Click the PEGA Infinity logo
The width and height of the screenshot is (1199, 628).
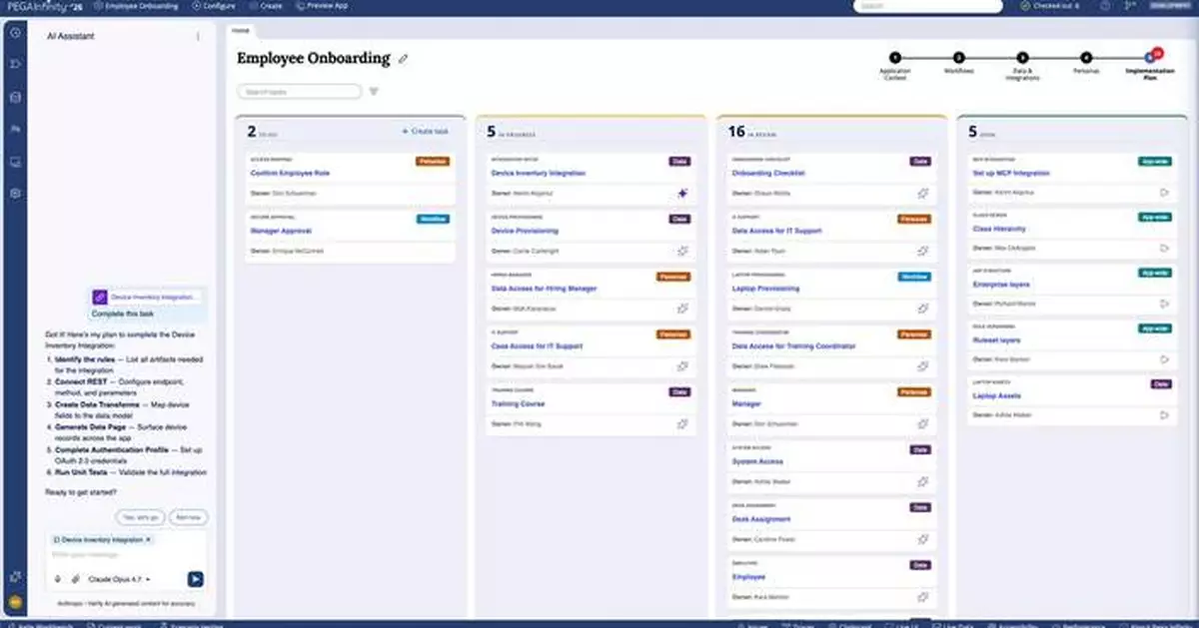point(45,5)
